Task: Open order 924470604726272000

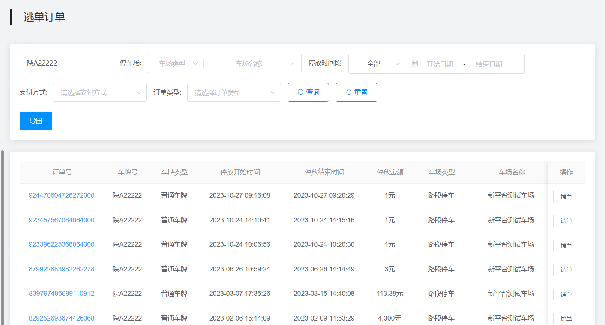Action: 62,195
